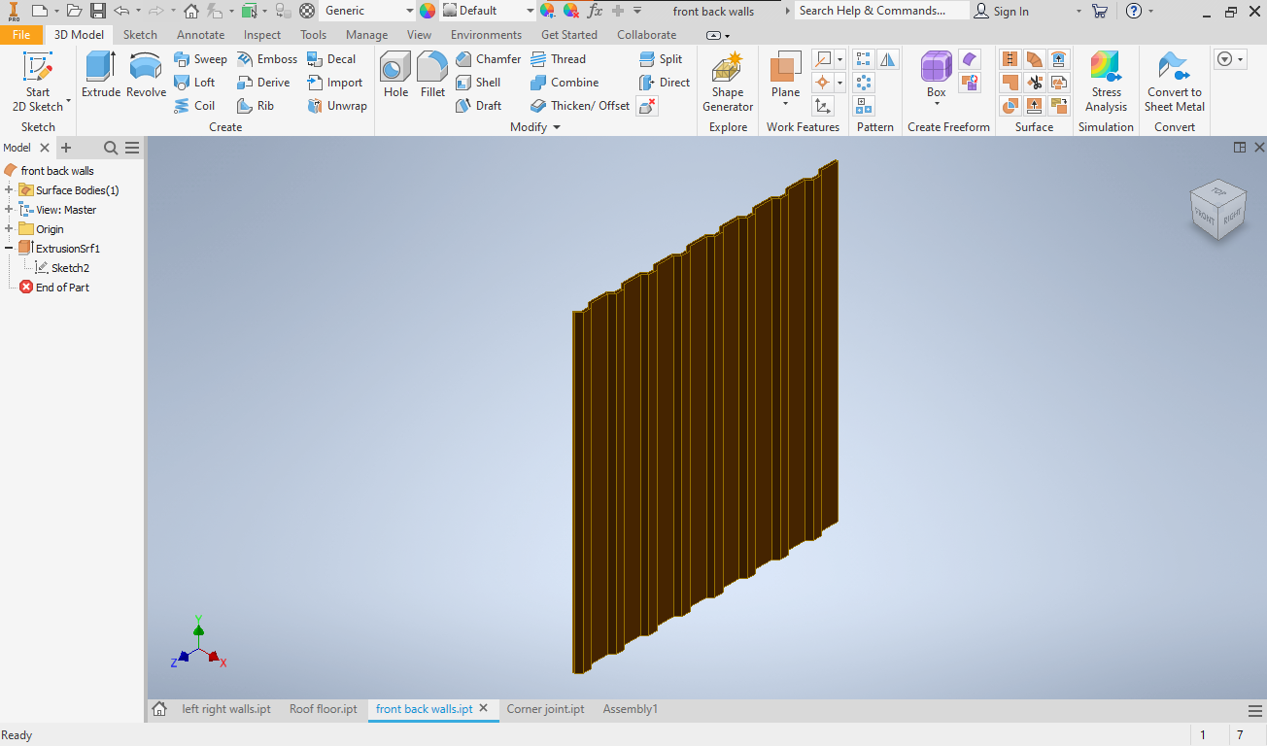1267x746 pixels.
Task: Open the Direct edit tool
Action: coord(665,83)
